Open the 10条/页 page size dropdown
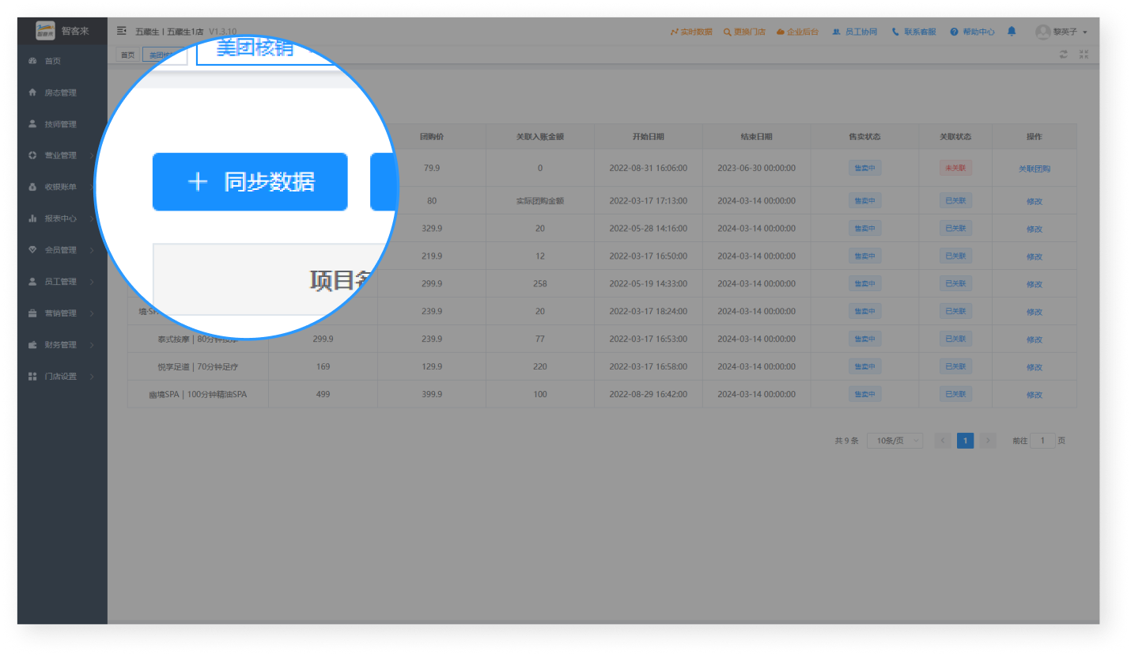Screen dimensions: 1131x656 tap(895, 441)
